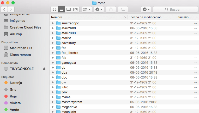This screenshot has width=199, height=113.
Task: Click the "gamegear" folder name
Action: [x=69, y=63]
